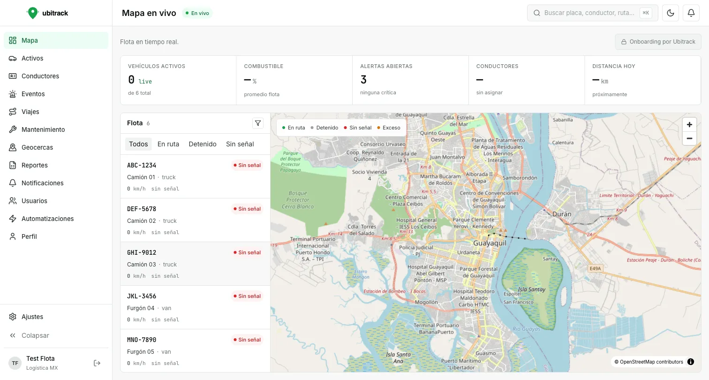Click Sin señal badge on ABC-1234 row
Viewport: 709px width, 380px height.
point(247,165)
